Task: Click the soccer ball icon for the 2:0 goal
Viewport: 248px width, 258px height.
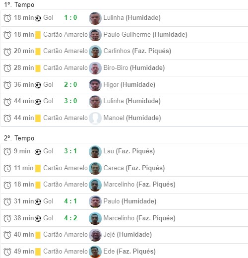Action: tap(38, 85)
